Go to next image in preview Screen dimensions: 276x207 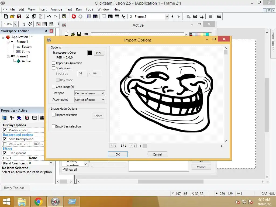131,146
